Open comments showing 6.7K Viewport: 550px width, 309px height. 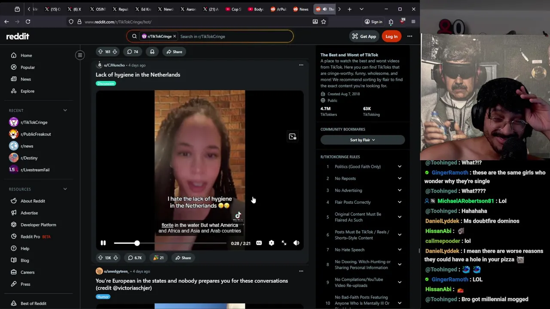click(x=134, y=258)
